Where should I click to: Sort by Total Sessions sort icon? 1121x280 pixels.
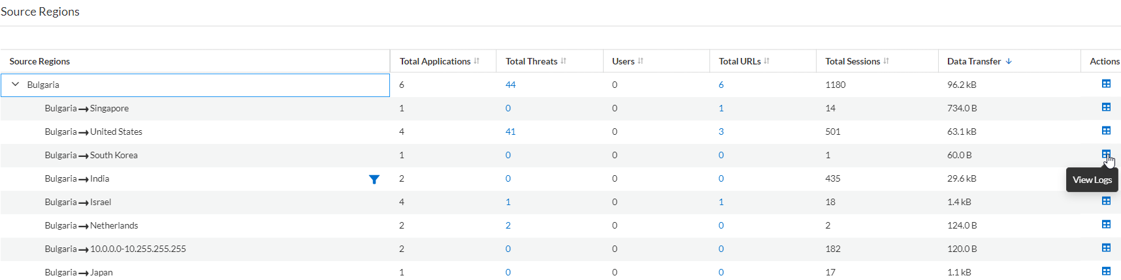886,61
